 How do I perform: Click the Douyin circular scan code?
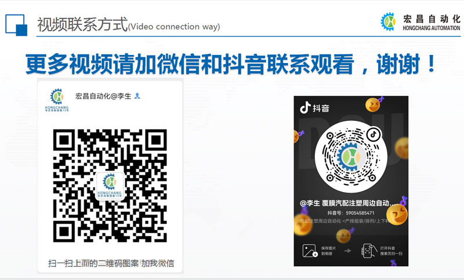tap(351, 157)
